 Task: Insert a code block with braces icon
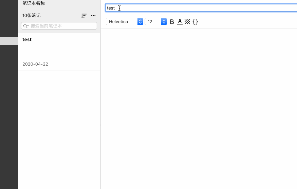click(195, 22)
